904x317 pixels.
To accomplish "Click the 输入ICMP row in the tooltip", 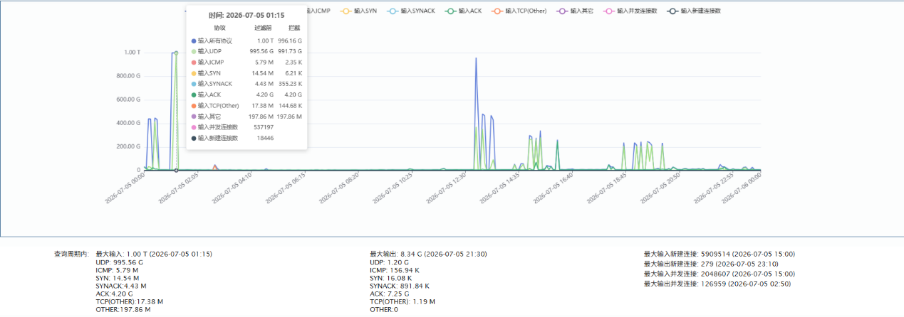I will coord(246,62).
